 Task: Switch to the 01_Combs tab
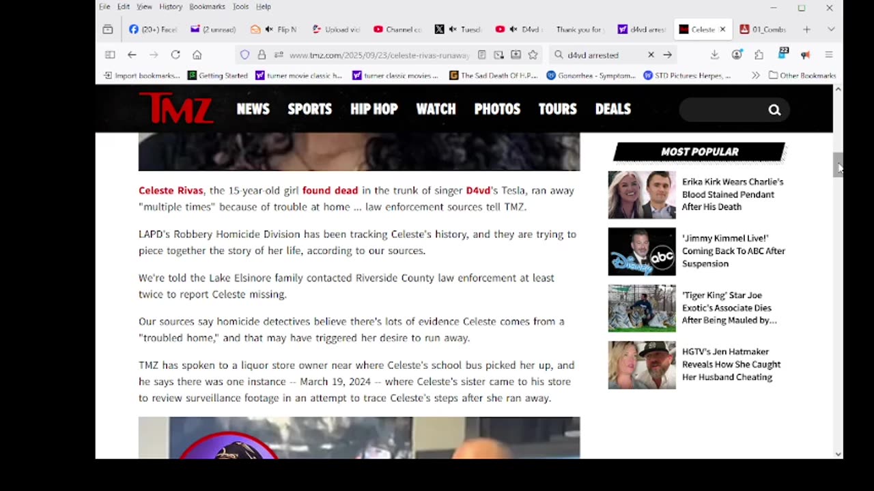coord(764,29)
